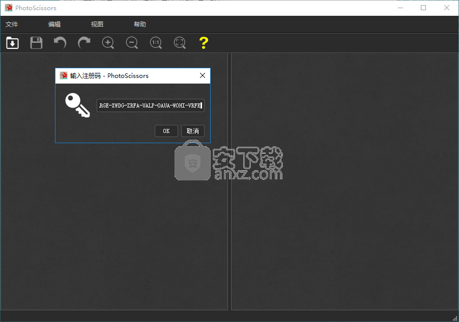Fit image to window with zoom icon
The height and width of the screenshot is (322, 459).
[180, 43]
